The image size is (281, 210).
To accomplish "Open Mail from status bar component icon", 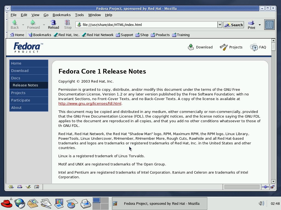I will (20, 187).
